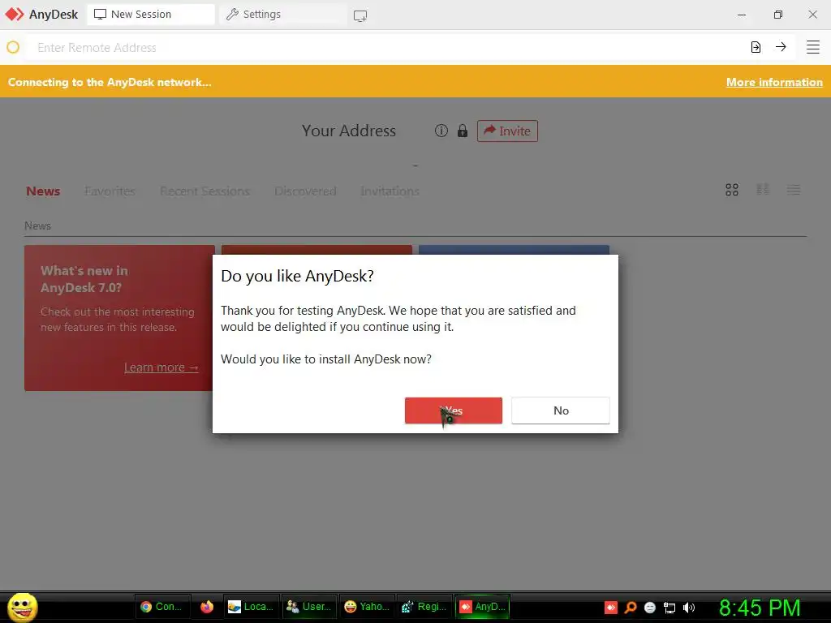Open the New Session tab

[x=150, y=15]
